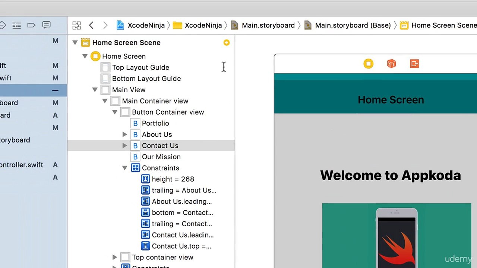Open the Main.storyboard jump bar segment
Screen dimensions: 477x268
pyautogui.click(x=263, y=25)
